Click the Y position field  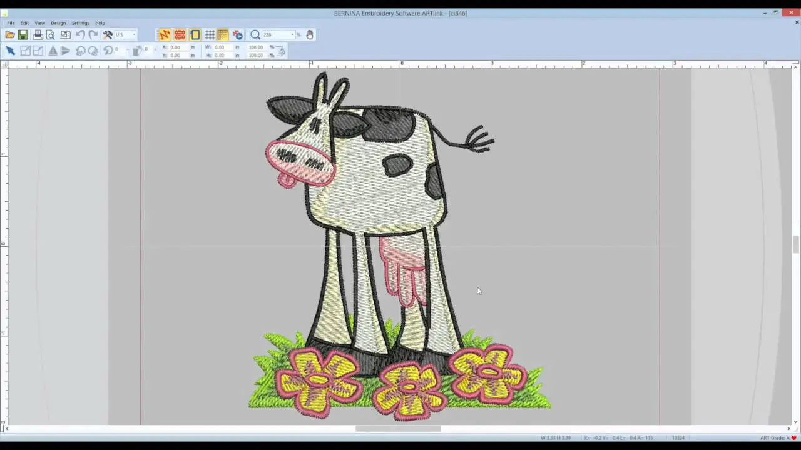click(179, 55)
